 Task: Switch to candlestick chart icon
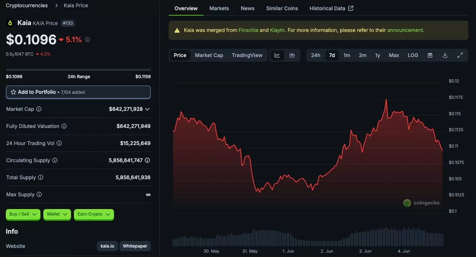(x=292, y=55)
